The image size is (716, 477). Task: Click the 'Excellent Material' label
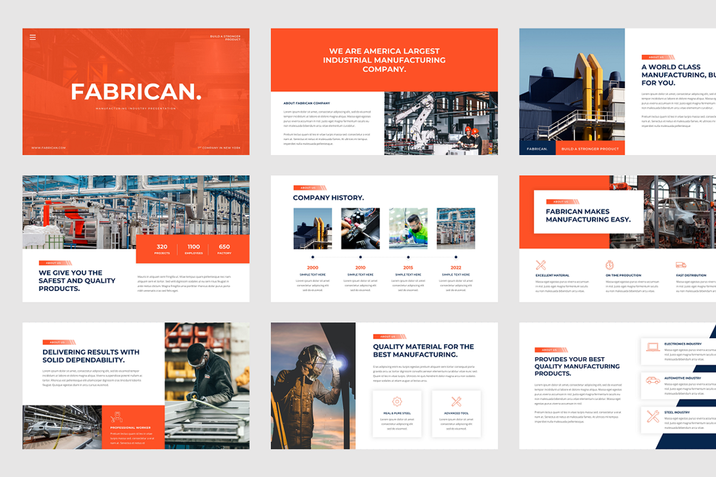point(553,275)
